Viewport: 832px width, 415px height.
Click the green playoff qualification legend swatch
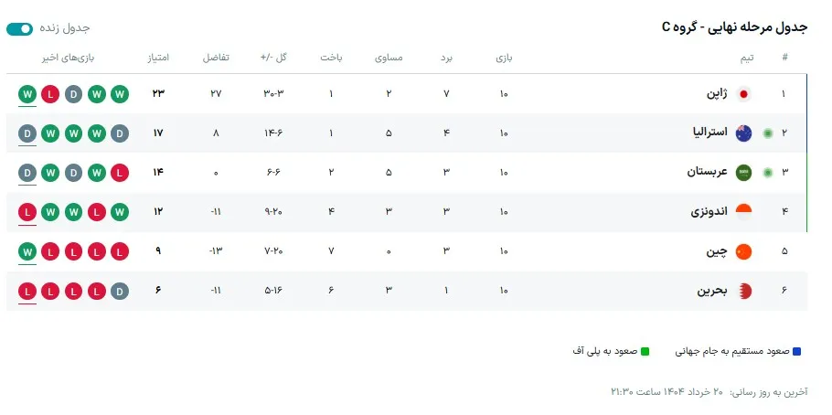[645, 351]
